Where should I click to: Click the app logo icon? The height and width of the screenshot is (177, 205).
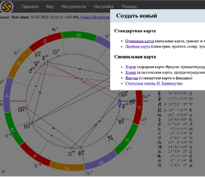coord(7,7)
